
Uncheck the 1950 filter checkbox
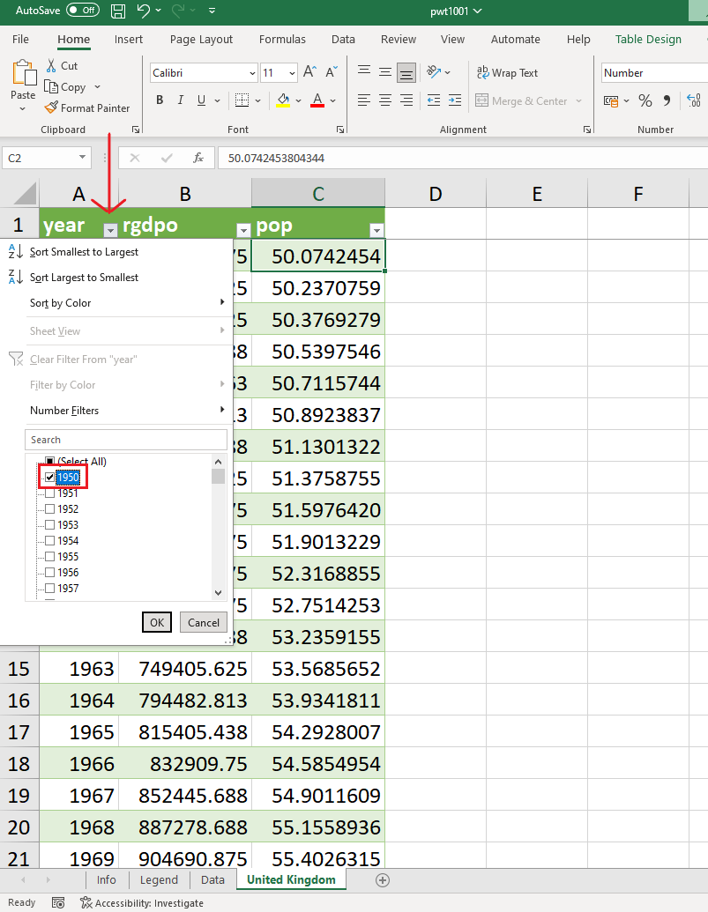pos(49,478)
